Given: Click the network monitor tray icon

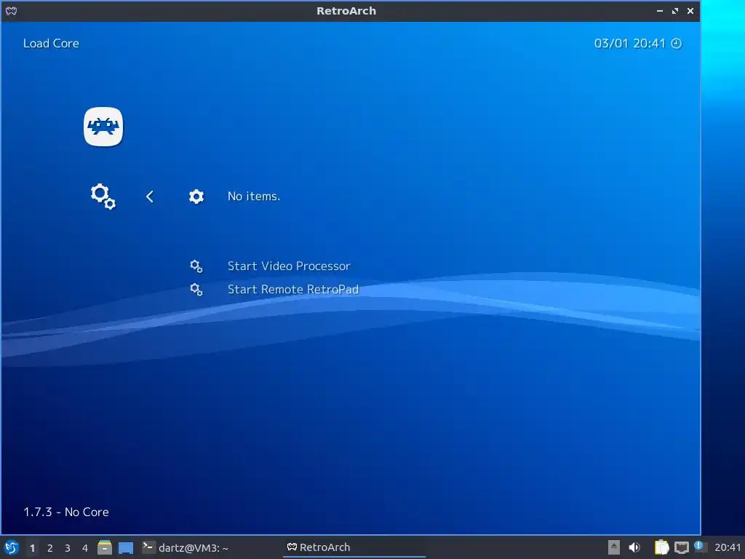Looking at the screenshot, I should [681, 547].
